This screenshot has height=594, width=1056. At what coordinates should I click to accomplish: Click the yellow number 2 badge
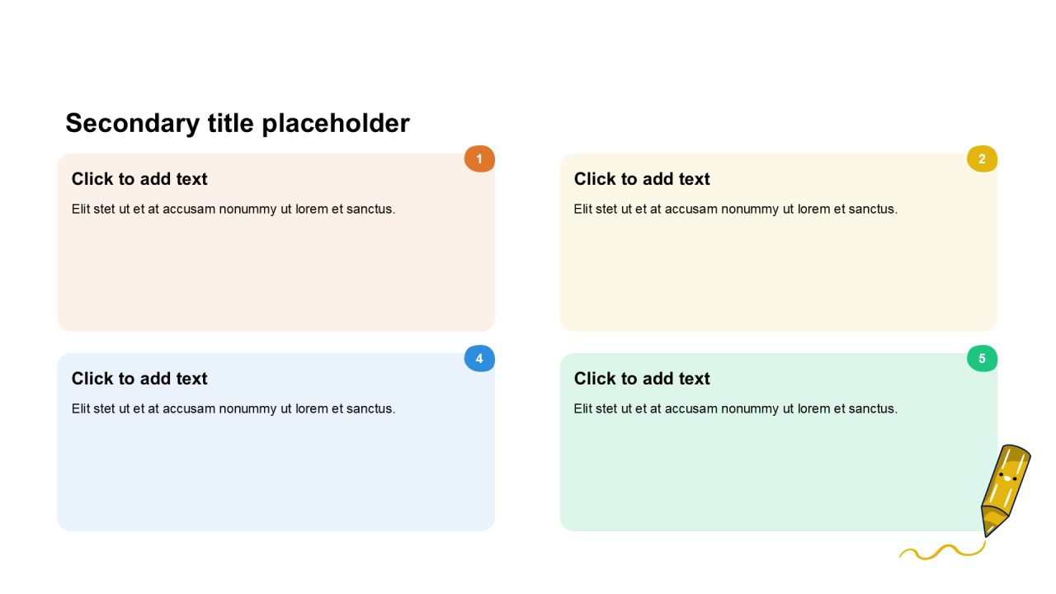pos(982,158)
